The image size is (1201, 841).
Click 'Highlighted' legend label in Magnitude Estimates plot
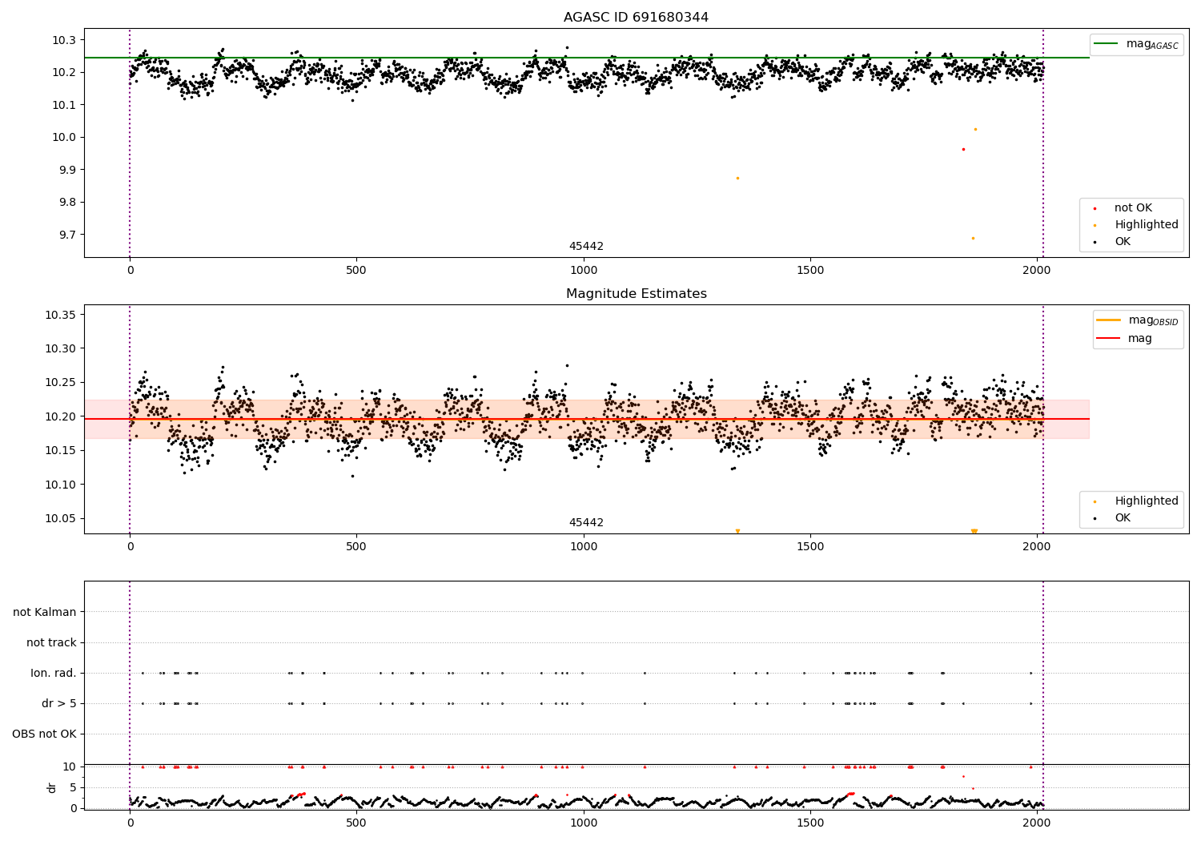point(1147,501)
